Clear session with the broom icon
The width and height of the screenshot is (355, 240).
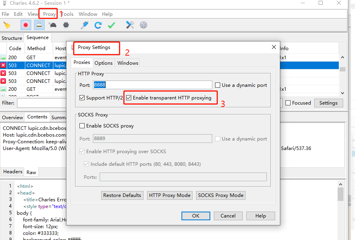pyautogui.click(x=7, y=25)
